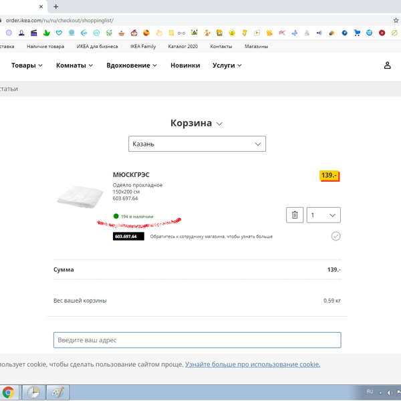This screenshot has height=401, width=401.
Task: Open Контакты link
Action: (x=221, y=47)
